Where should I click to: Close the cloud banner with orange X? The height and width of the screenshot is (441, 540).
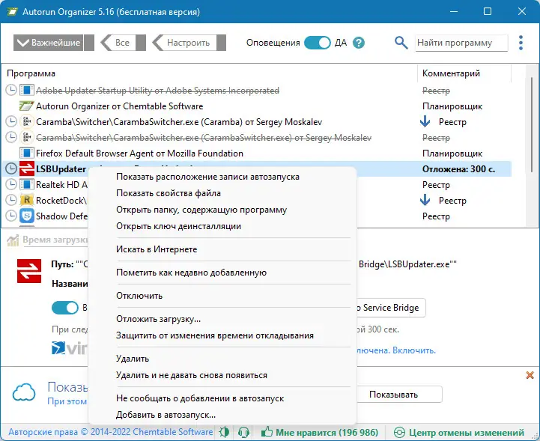pyautogui.click(x=530, y=375)
